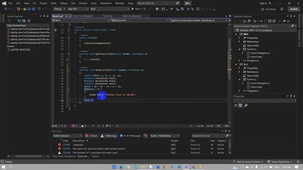Screen dimensions: 303x170
Task: Open the Extensions menu
Action: [106, 3]
